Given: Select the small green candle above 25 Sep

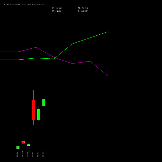Looking at the screenshot, I should (28, 145).
